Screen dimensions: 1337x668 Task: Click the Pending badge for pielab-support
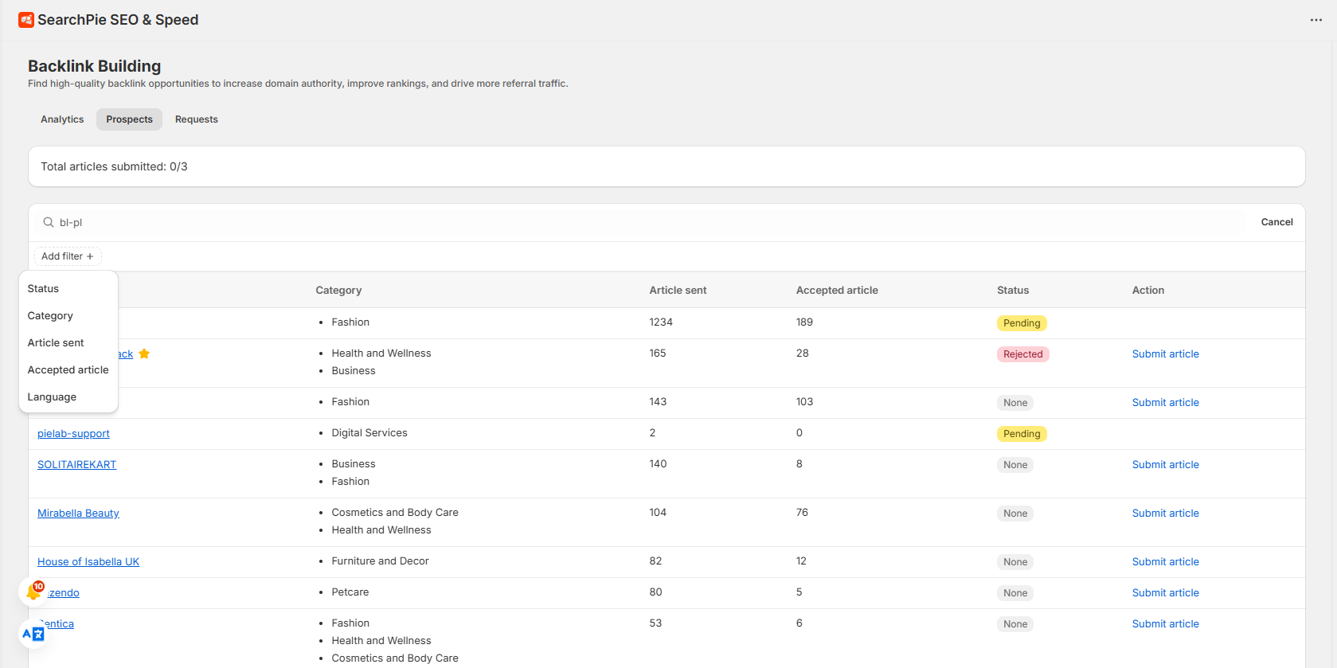click(x=1022, y=434)
